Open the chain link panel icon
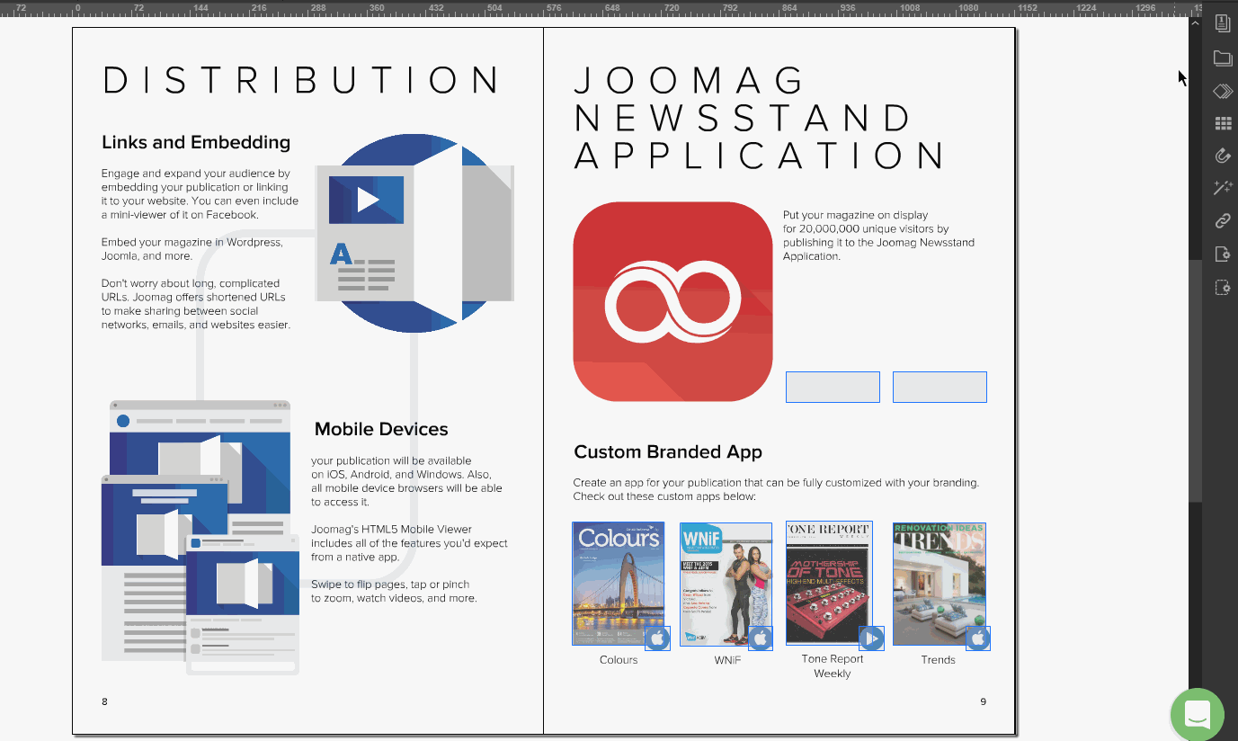 [x=1222, y=220]
